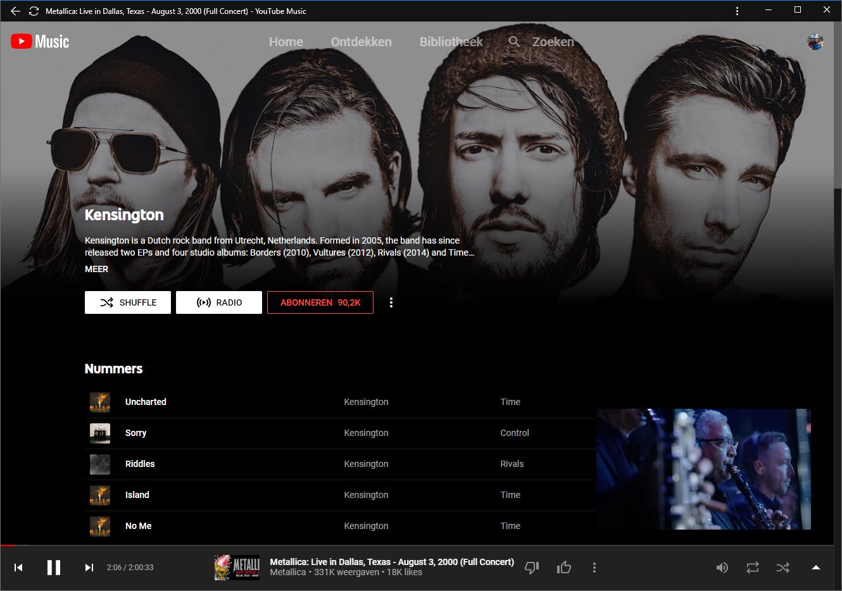Subscribe with the ABONNEREN button
The image size is (842, 591).
(x=320, y=302)
